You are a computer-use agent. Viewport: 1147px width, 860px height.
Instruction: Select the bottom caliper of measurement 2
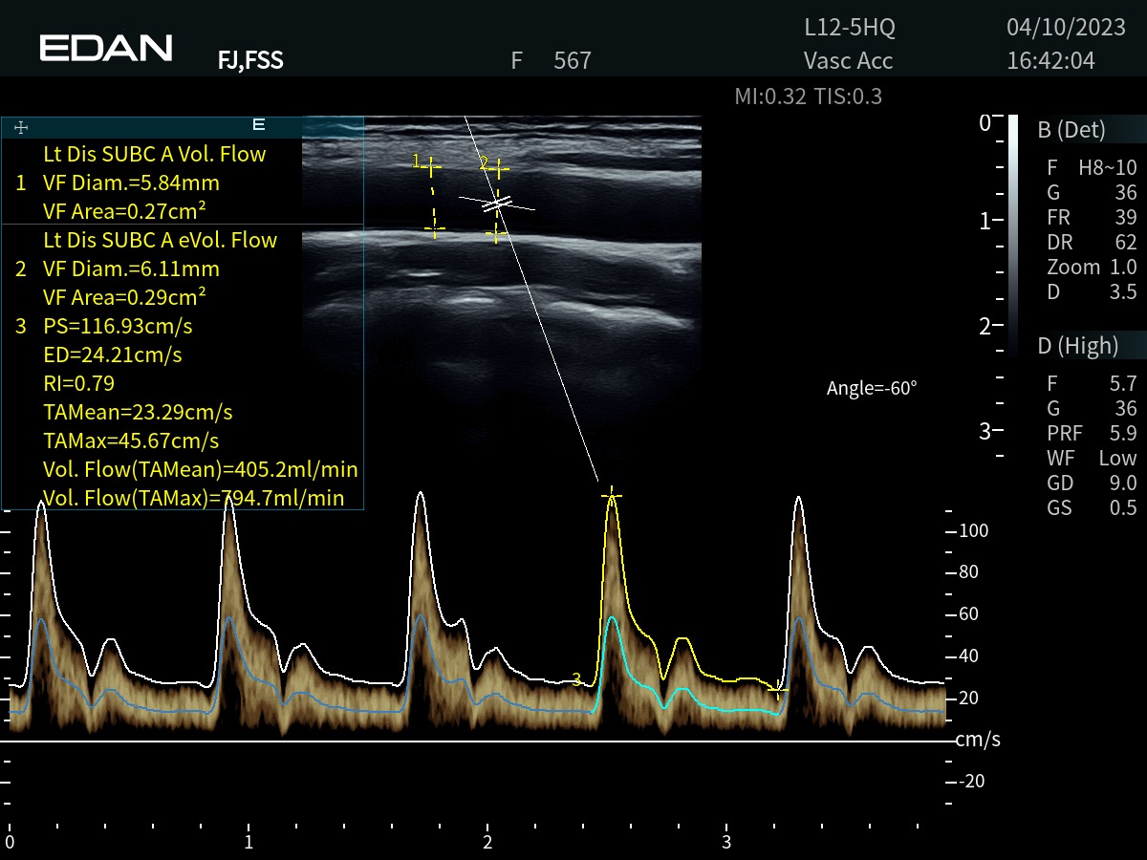click(x=495, y=233)
